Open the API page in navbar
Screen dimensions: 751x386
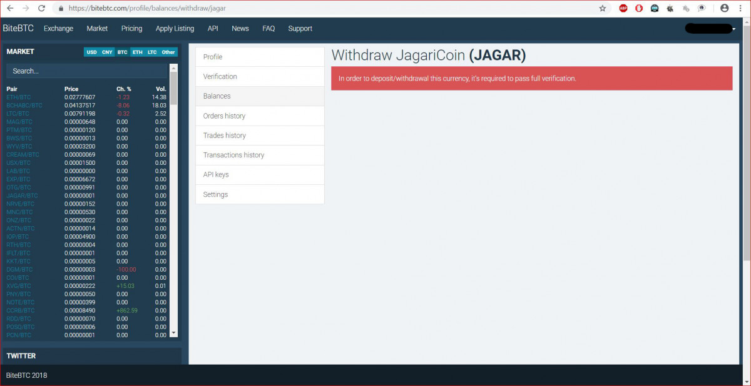(x=213, y=29)
